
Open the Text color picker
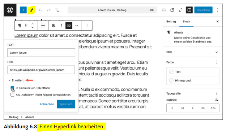point(193,72)
